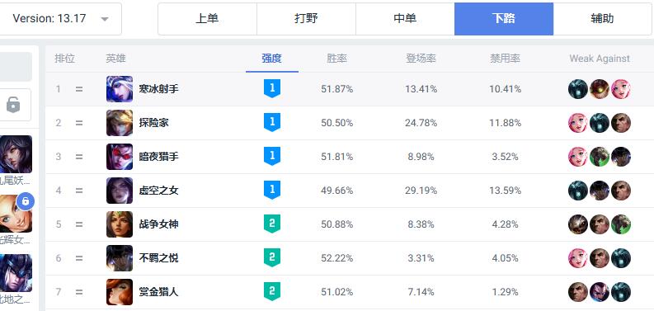Click the 赏金猎人 champion portrait
The height and width of the screenshot is (311, 654).
120,292
